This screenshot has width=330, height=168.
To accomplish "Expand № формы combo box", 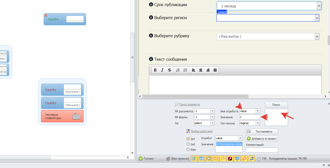I will (x=212, y=117).
